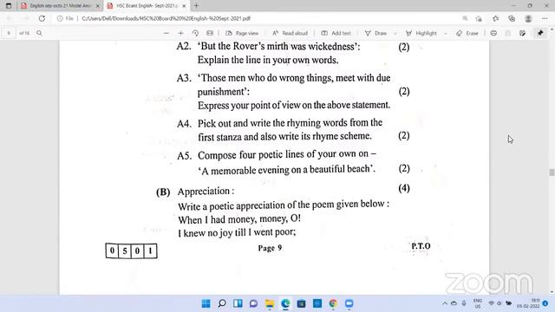Rotate the PDF page
555x312 pixels.
tap(195, 33)
